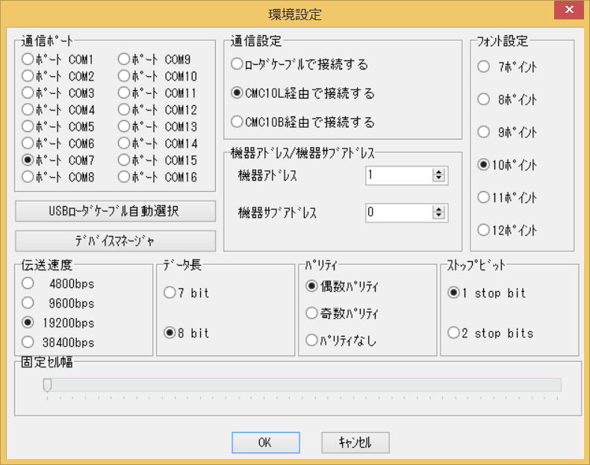590x465 pixels.
Task: Click the 機器アドレス number field
Action: tap(400, 175)
